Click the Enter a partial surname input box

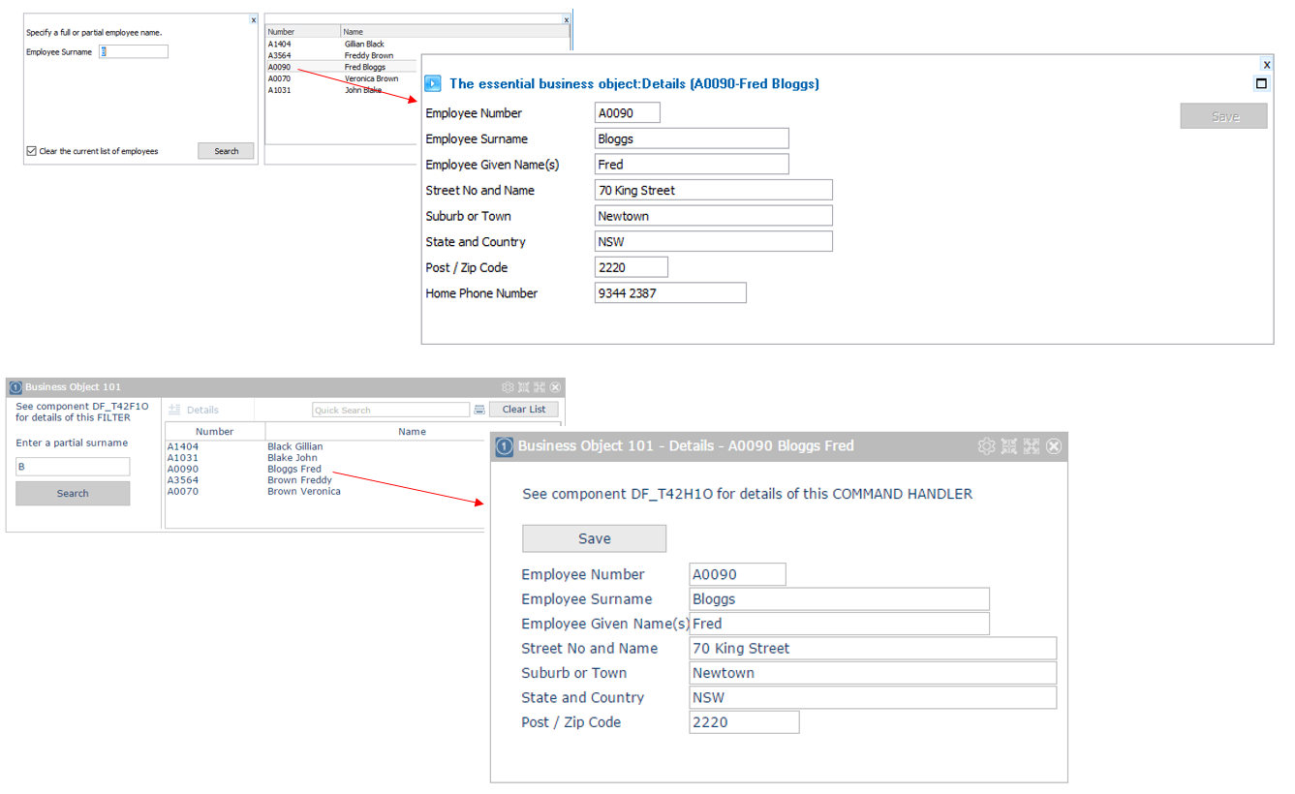[x=73, y=467]
